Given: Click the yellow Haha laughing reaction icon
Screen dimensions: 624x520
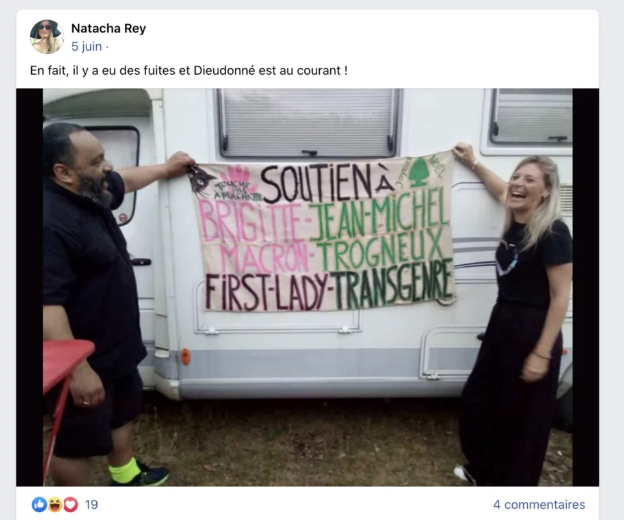Looking at the screenshot, I should (x=55, y=504).
